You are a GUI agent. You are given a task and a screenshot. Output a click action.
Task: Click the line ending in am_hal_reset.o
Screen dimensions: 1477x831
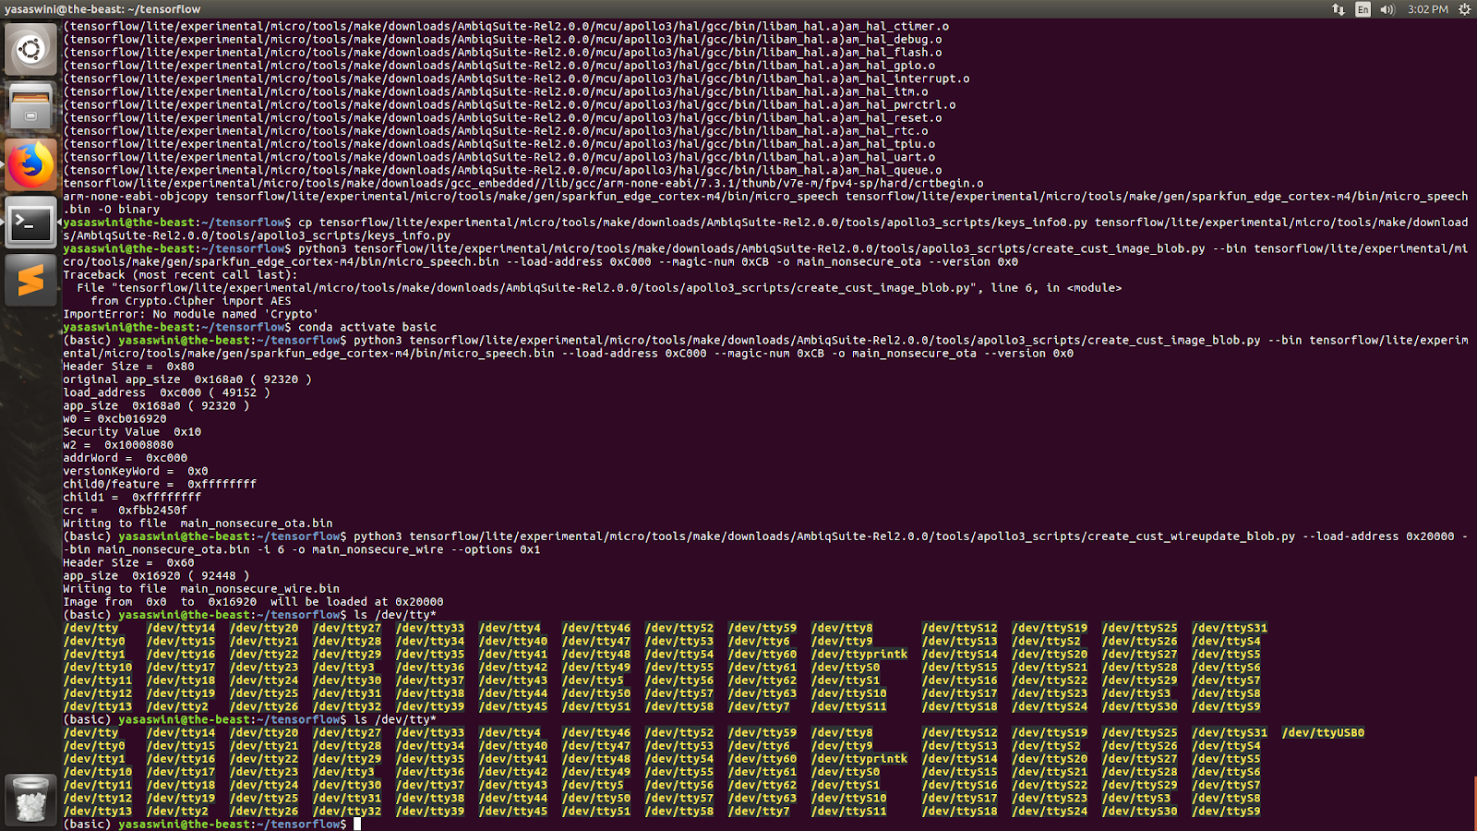502,118
